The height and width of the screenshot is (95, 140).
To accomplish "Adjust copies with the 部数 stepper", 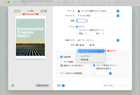I will pos(87,21).
